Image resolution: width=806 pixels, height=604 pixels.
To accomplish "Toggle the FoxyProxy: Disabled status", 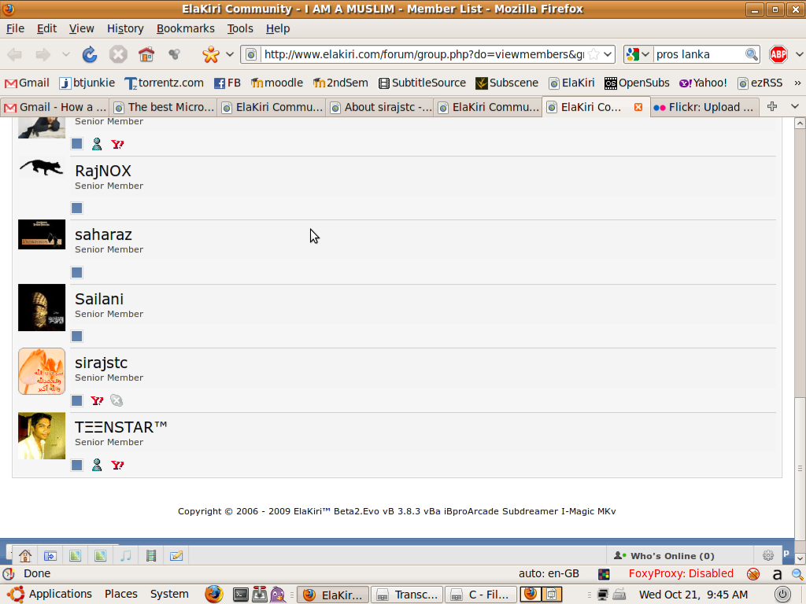I will pyautogui.click(x=681, y=573).
